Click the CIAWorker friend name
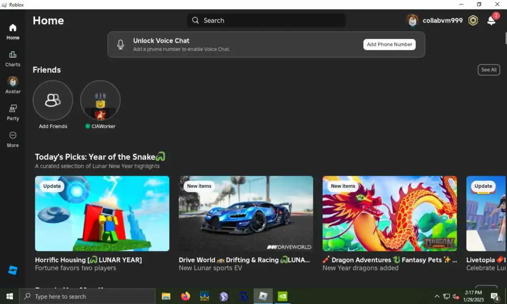The width and height of the screenshot is (507, 304). (x=103, y=126)
